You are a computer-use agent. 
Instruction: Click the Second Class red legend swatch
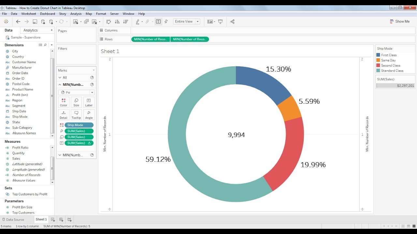[378, 65]
